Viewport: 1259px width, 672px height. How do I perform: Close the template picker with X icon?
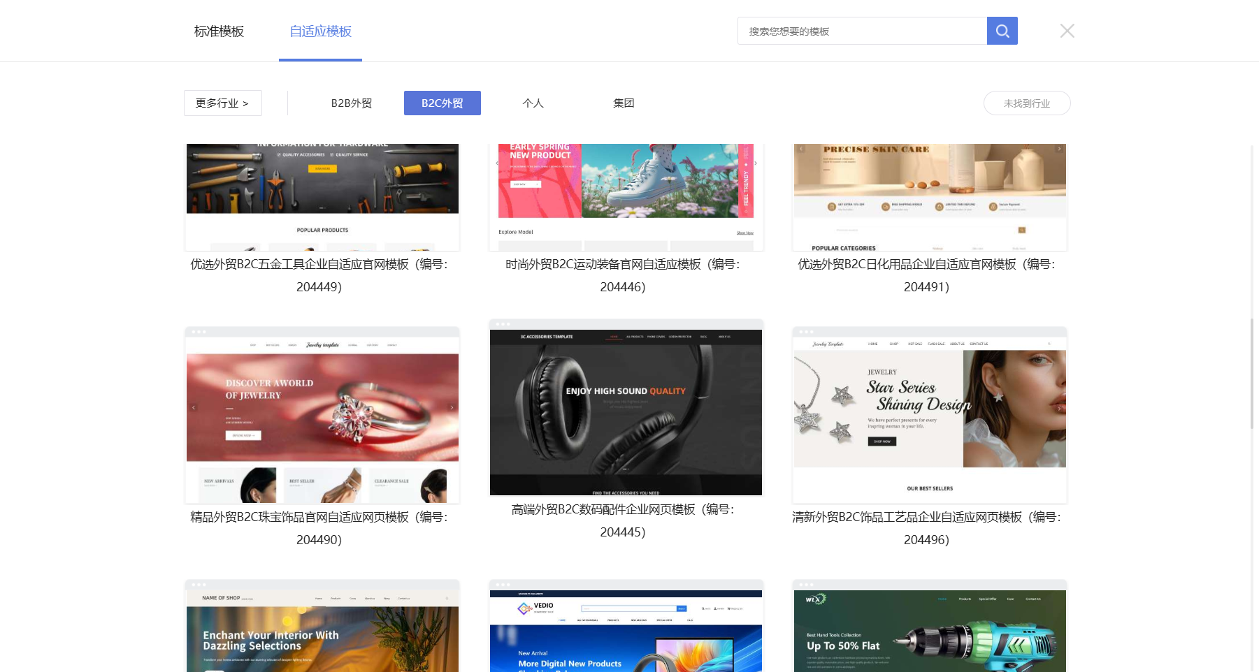(x=1067, y=31)
